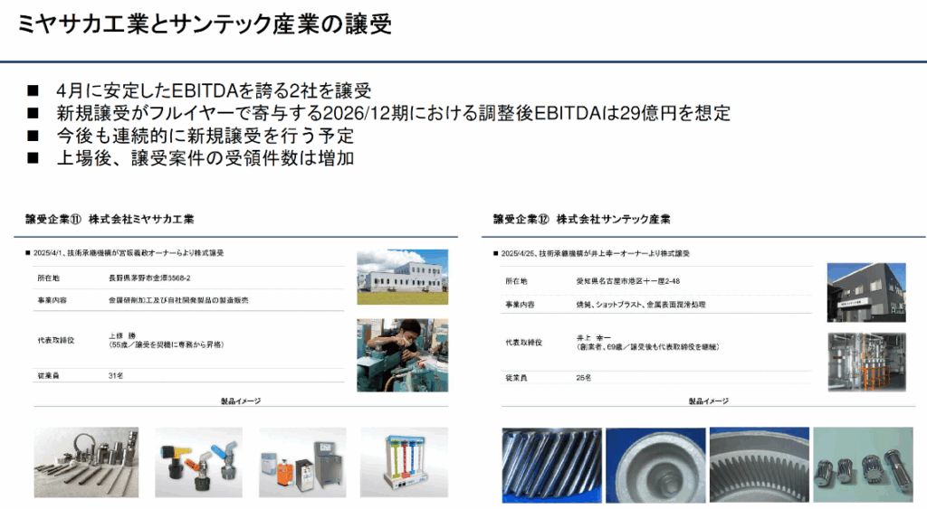
Task: Click the line starting '2025/4/25、技術承継機構が'
Action: [596, 253]
